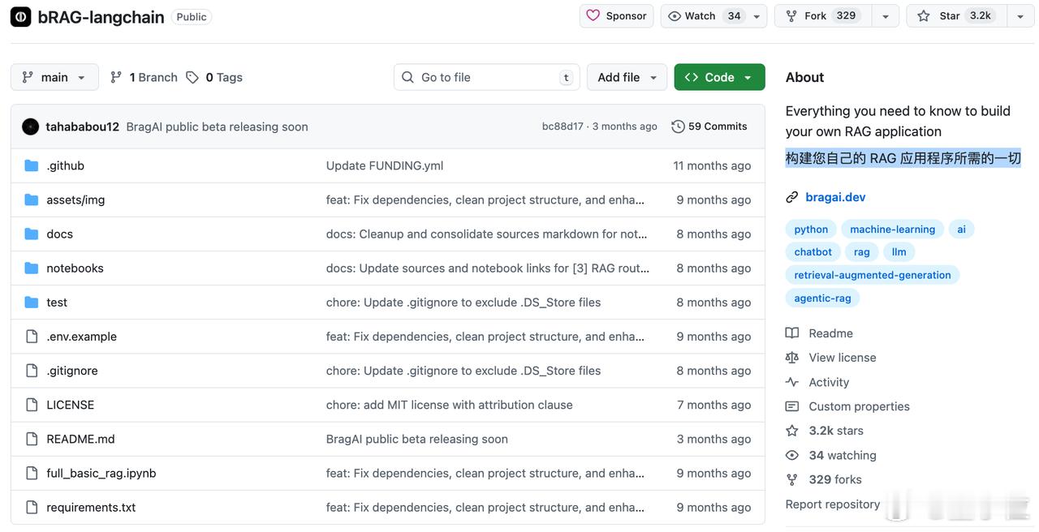Viewport: 1039px width, 532px height.
Task: Fork the repository using fork icon
Action: (791, 16)
